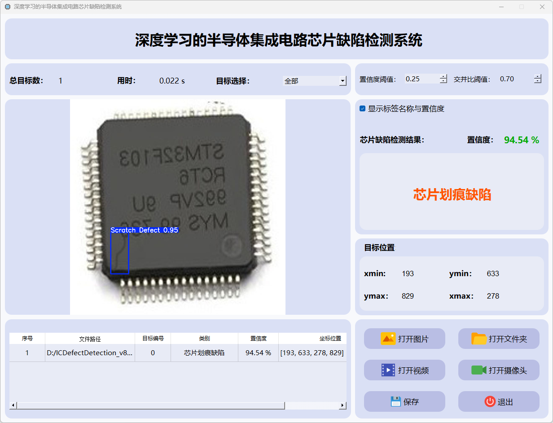
Task: Uncheck 显示标签名称与置信度 checkbox
Action: (363, 109)
